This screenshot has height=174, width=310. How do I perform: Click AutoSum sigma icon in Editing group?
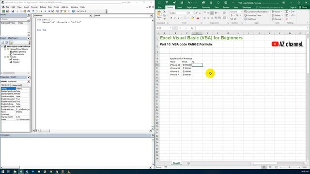286,12
